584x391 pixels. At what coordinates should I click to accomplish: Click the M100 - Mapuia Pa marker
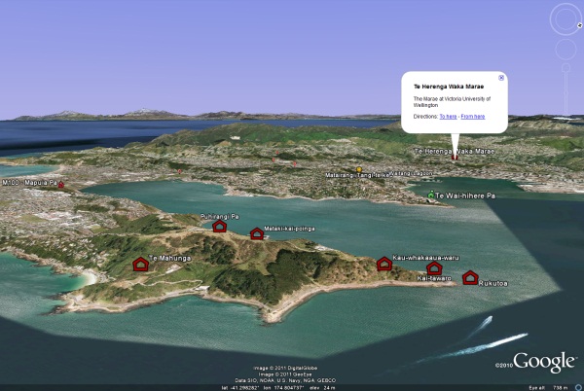point(61,184)
